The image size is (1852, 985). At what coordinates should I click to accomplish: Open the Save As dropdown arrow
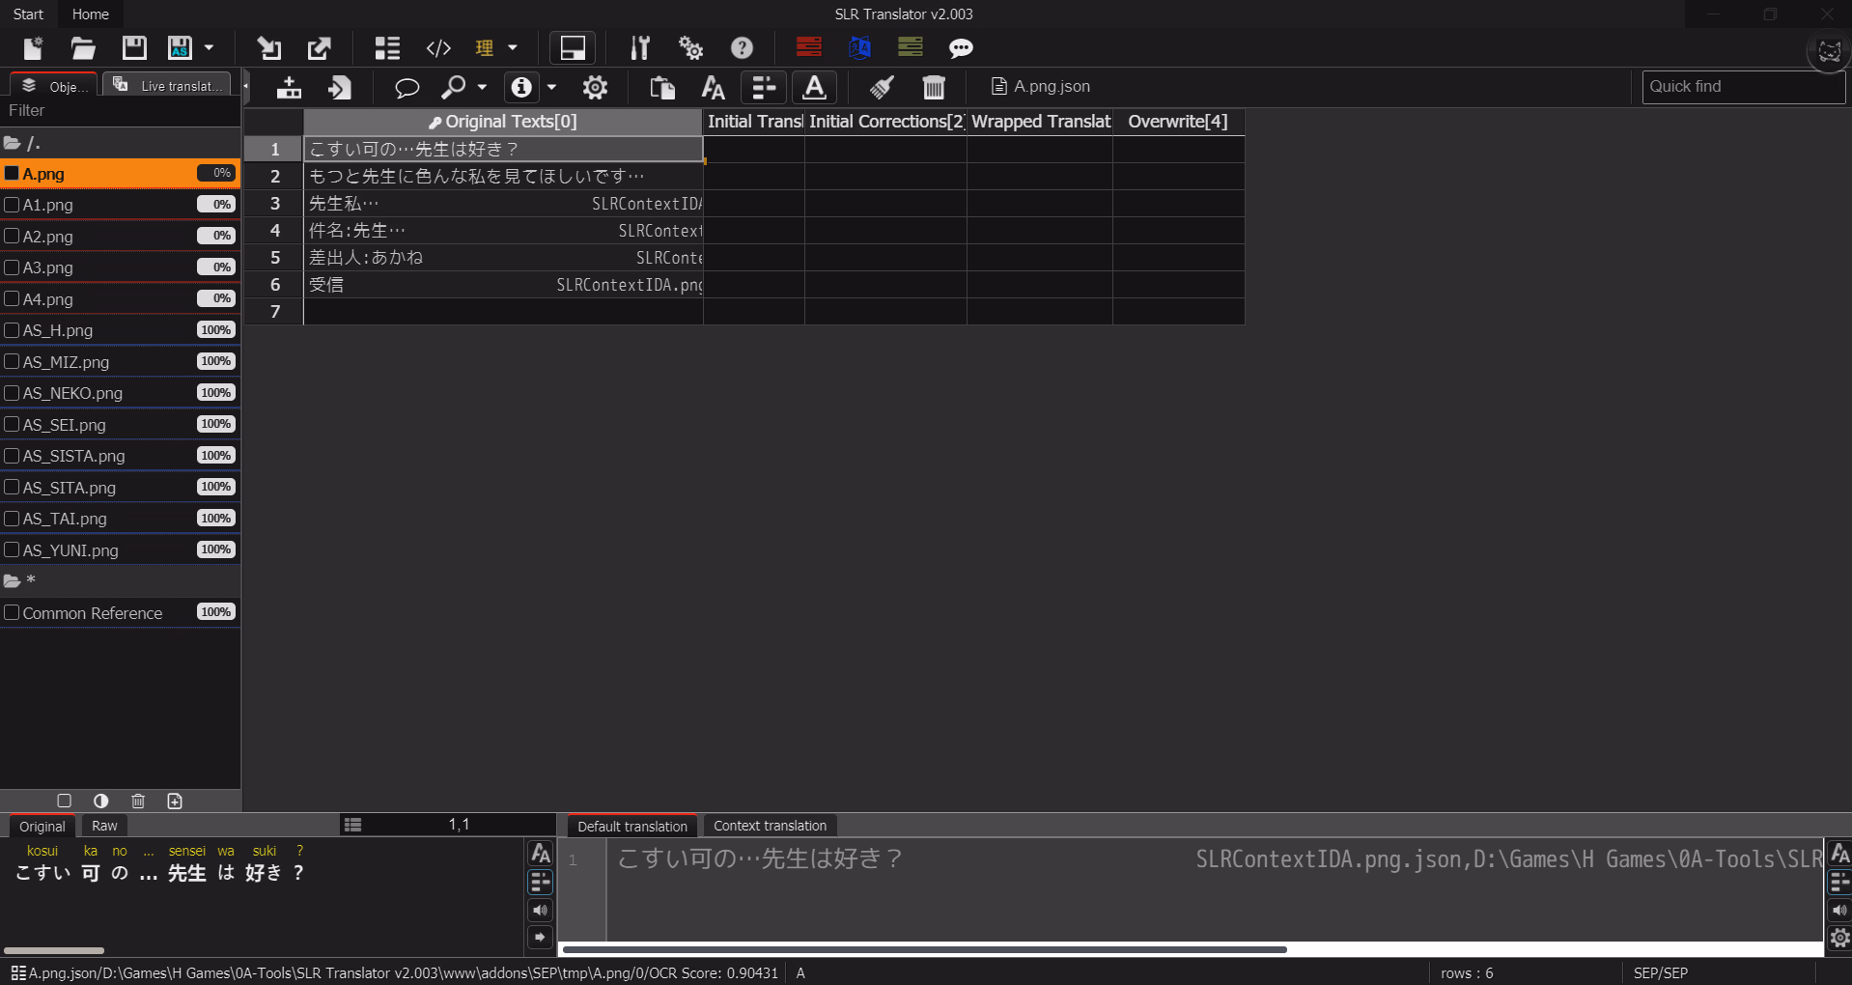[209, 48]
